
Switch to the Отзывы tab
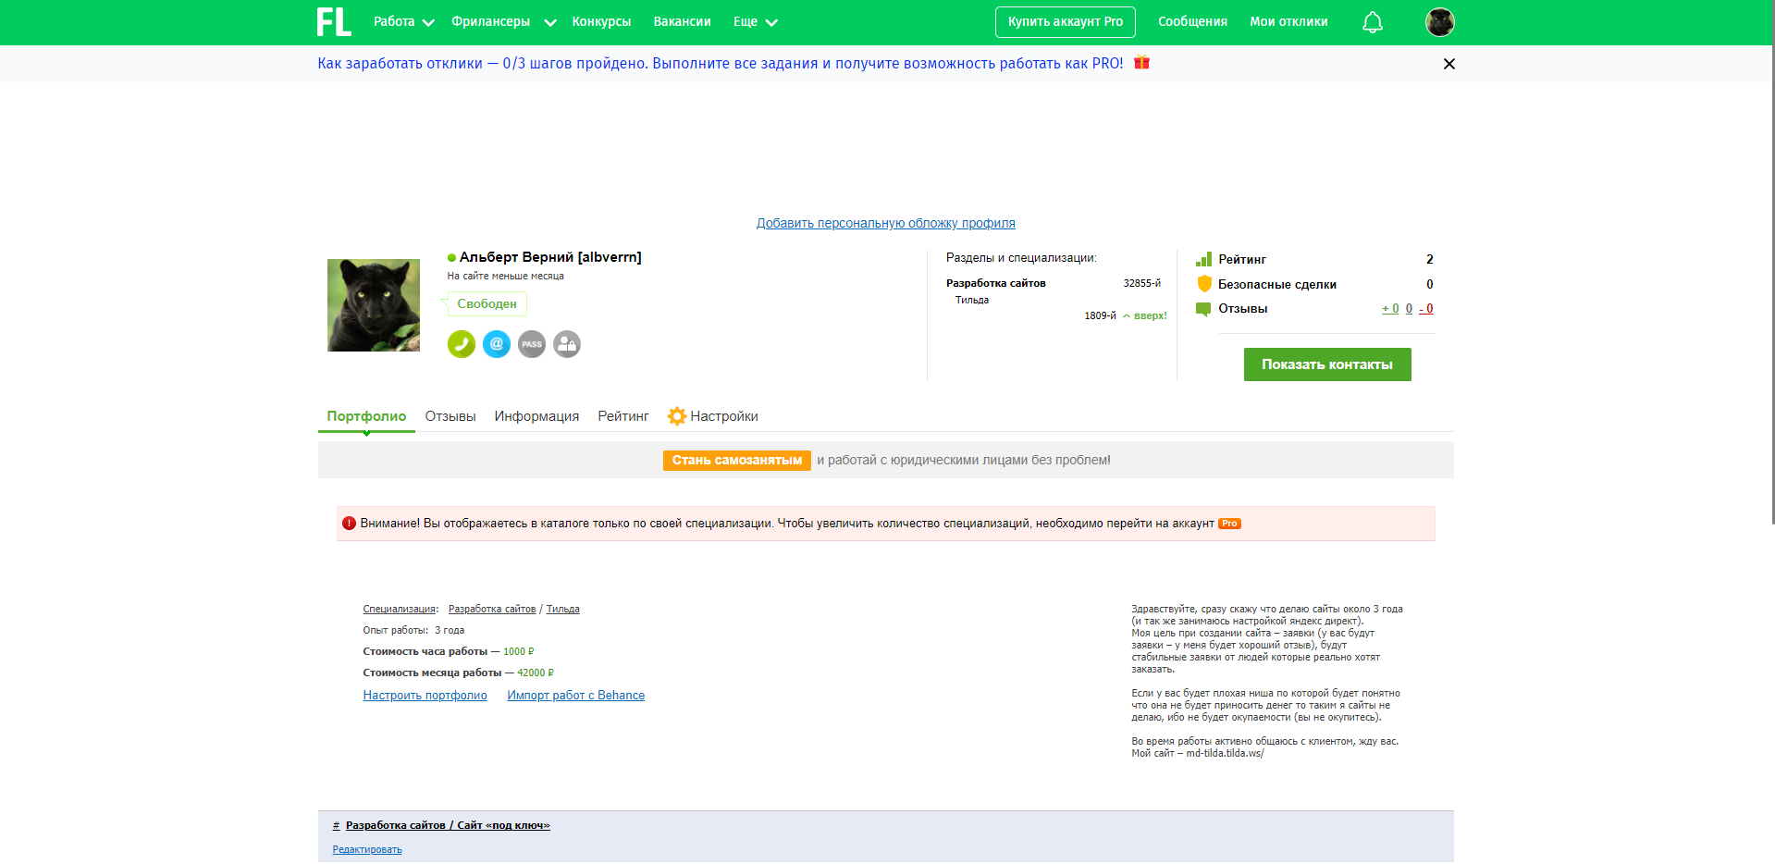click(450, 416)
